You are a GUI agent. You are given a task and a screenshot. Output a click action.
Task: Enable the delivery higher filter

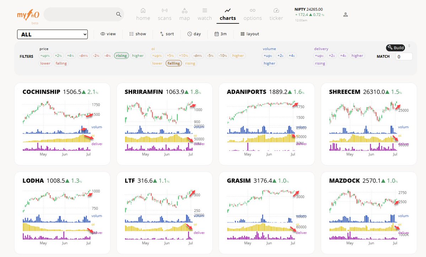pos(357,56)
